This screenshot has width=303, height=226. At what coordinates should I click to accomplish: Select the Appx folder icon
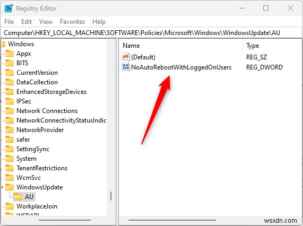click(10, 53)
